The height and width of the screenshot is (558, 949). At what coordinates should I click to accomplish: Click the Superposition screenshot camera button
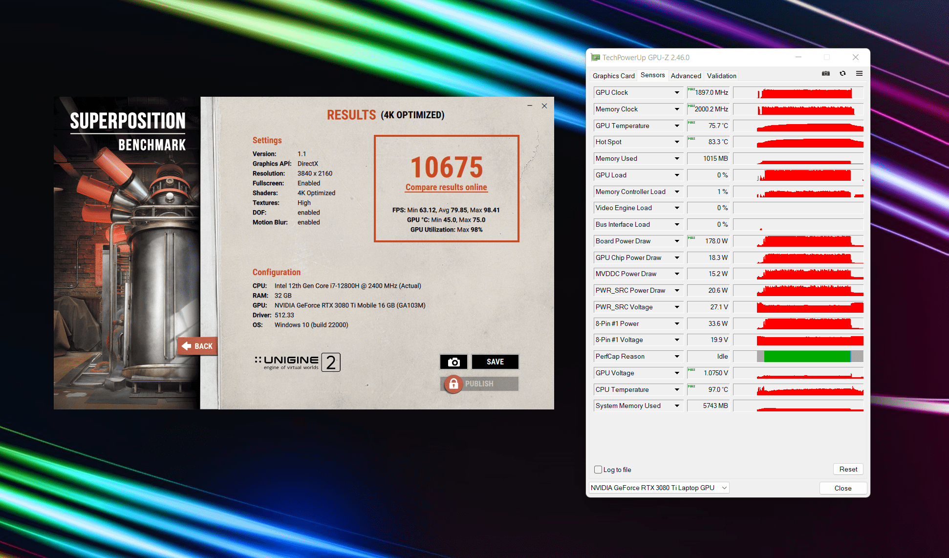point(453,362)
